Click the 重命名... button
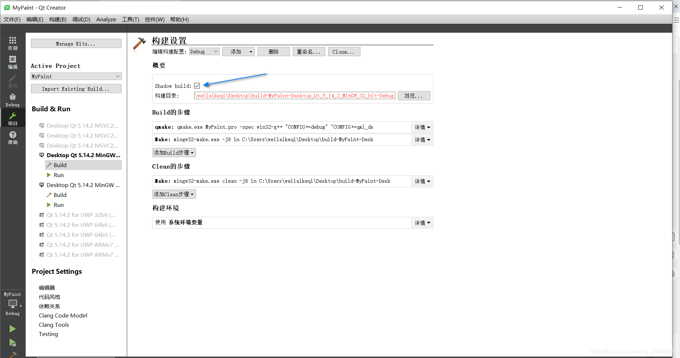 point(309,52)
